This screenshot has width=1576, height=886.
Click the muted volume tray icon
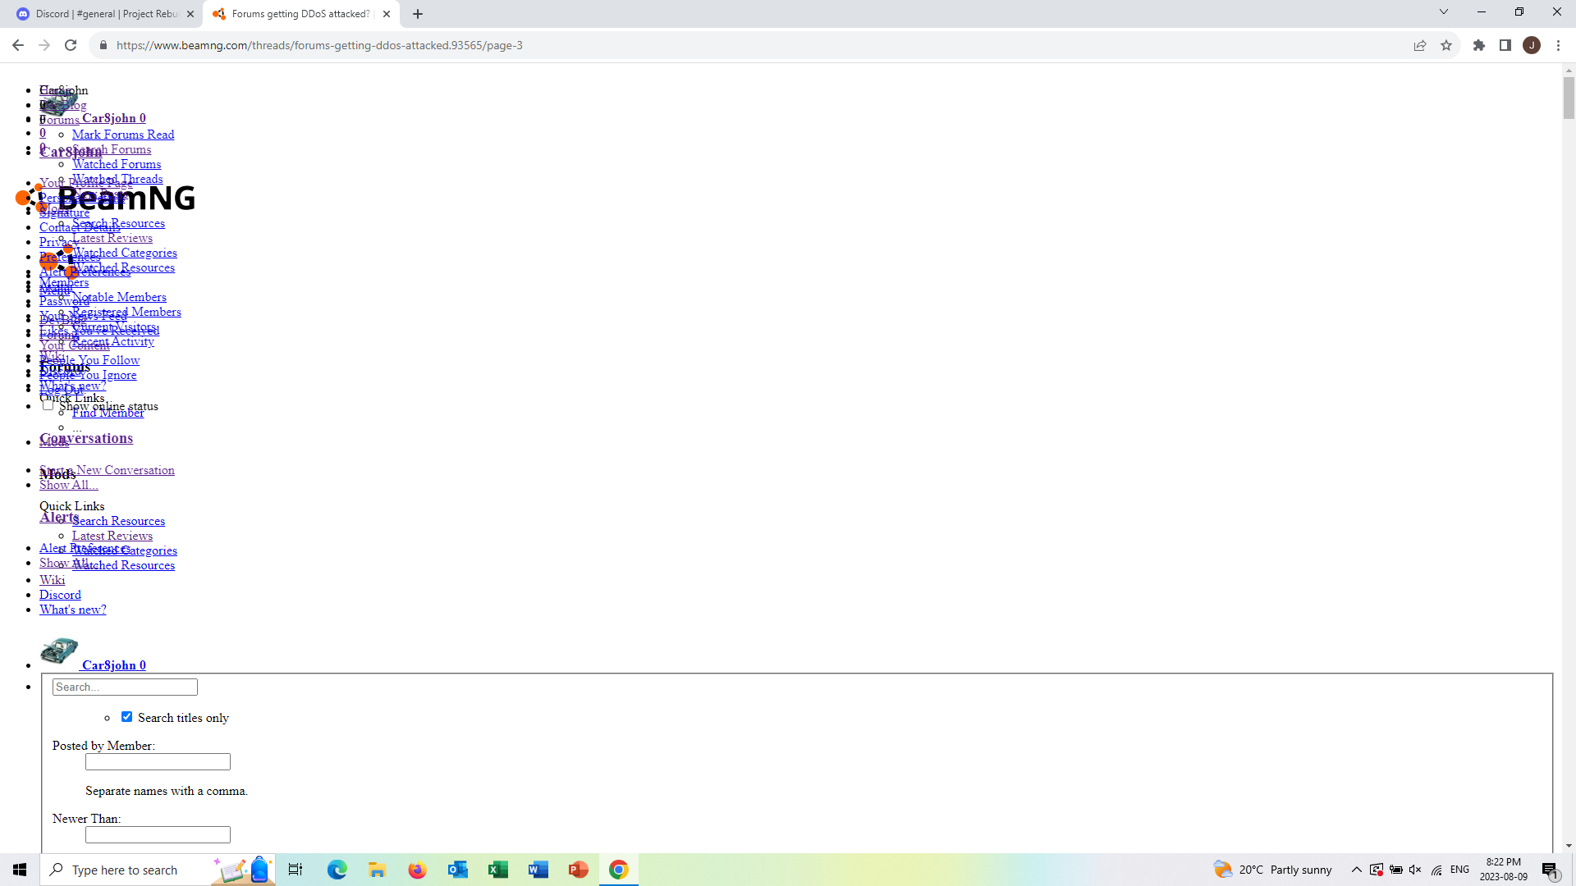click(x=1415, y=870)
